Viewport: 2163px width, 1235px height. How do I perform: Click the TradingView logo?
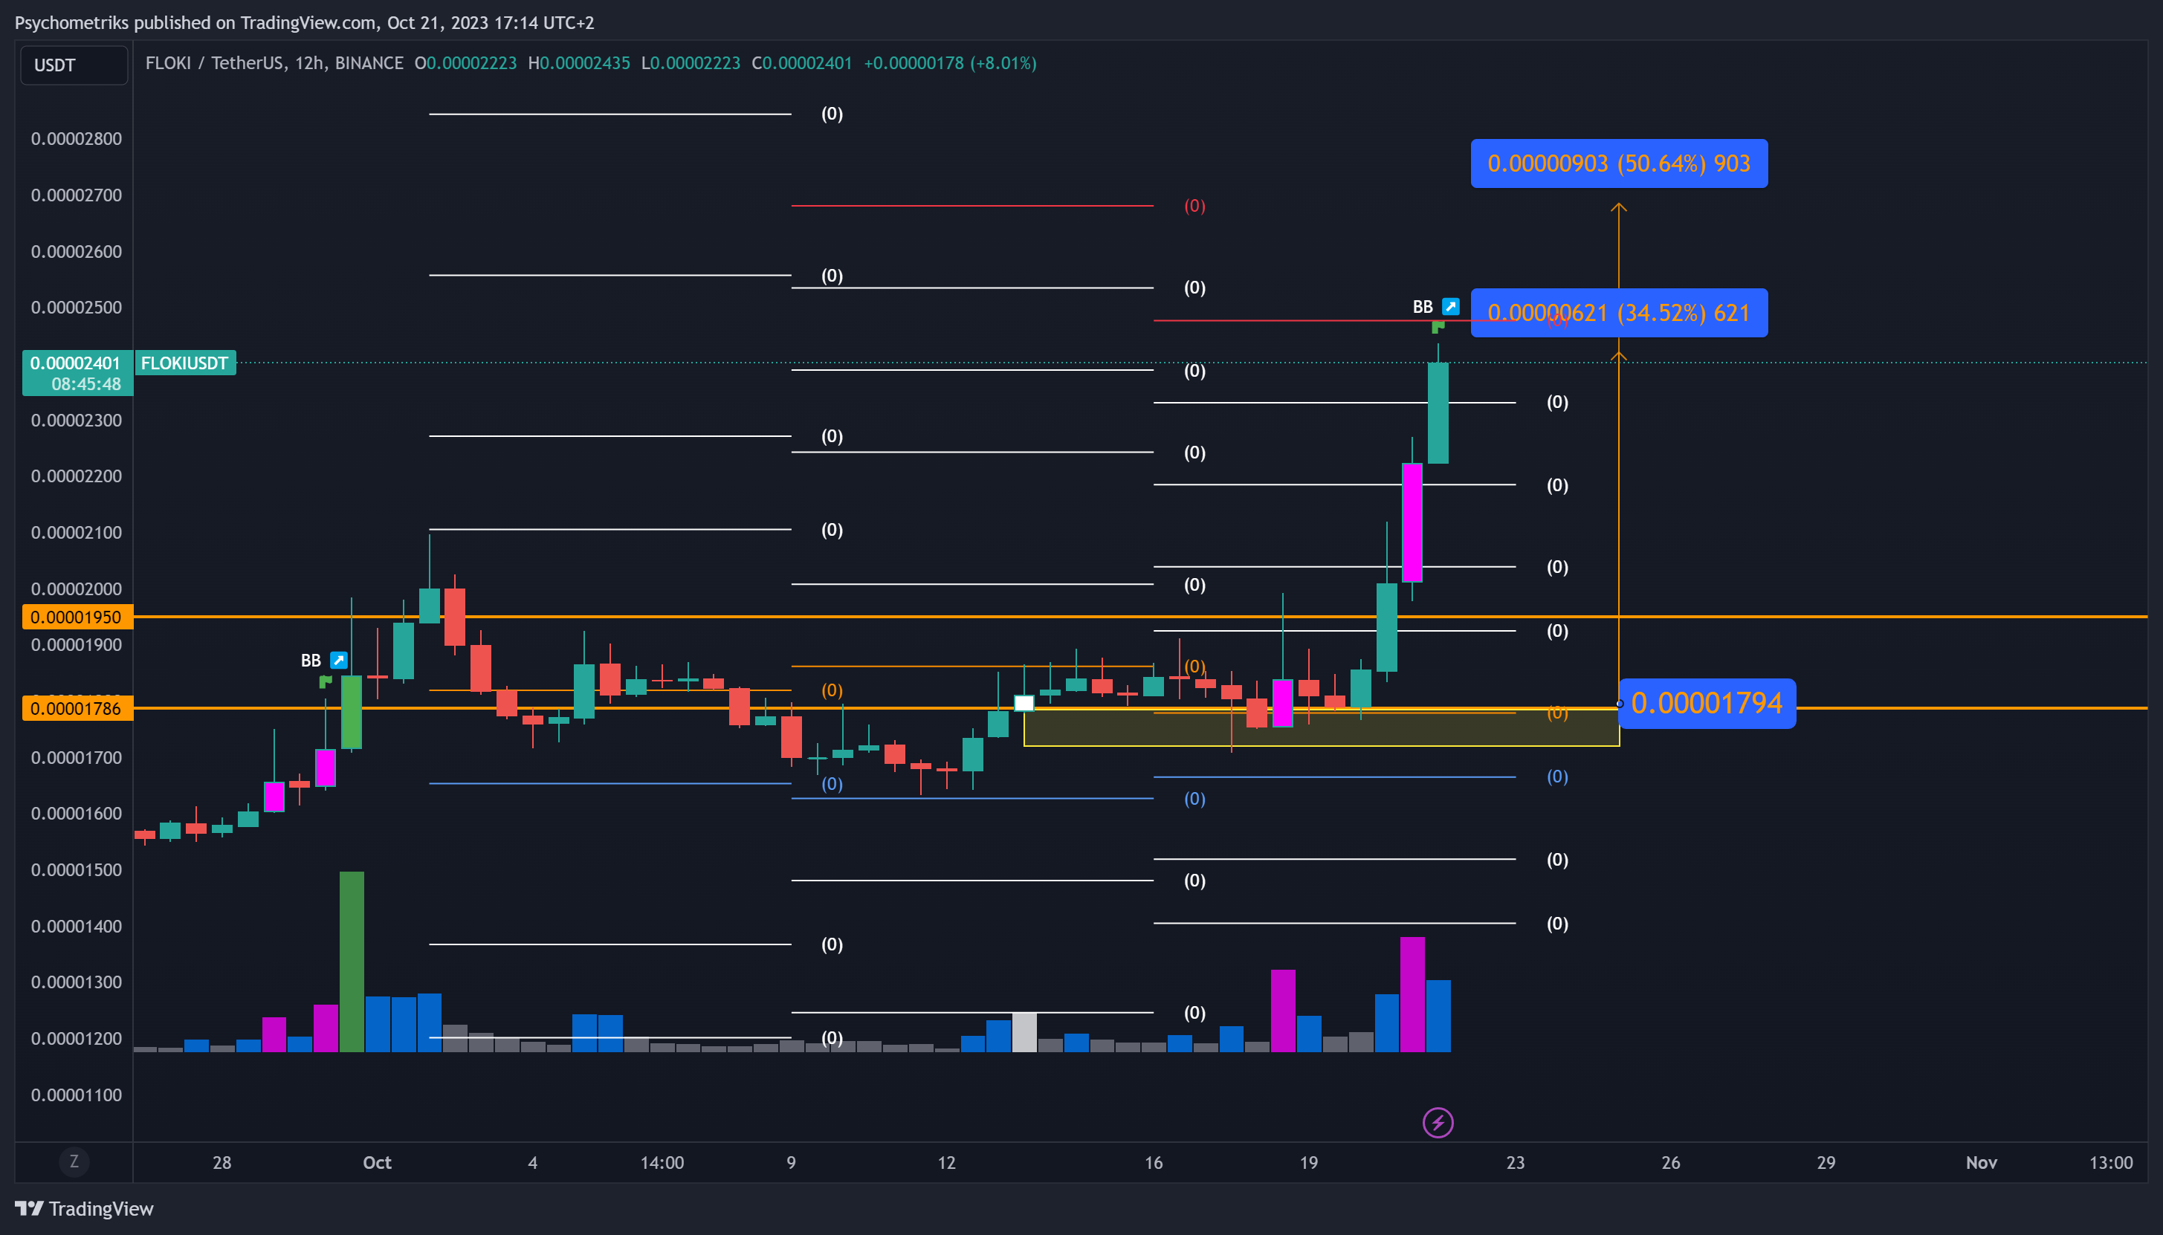pyautogui.click(x=84, y=1209)
